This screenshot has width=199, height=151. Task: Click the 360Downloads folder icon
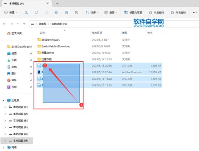click(39, 39)
